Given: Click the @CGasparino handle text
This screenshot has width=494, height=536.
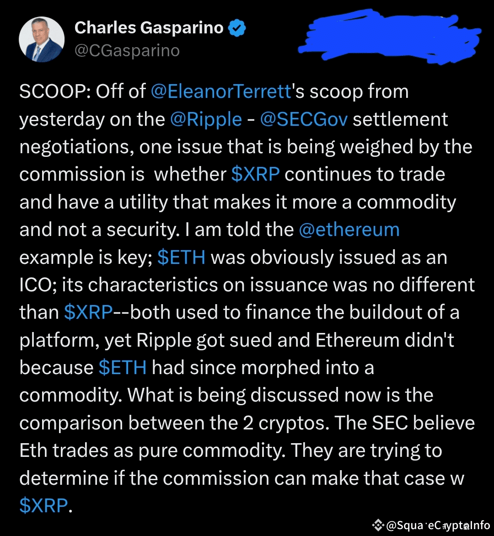Looking at the screenshot, I should (127, 51).
